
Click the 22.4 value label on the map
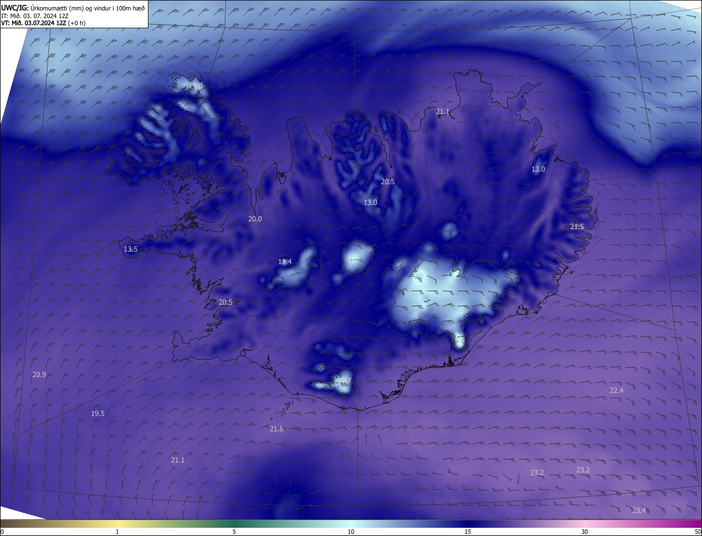tap(616, 390)
